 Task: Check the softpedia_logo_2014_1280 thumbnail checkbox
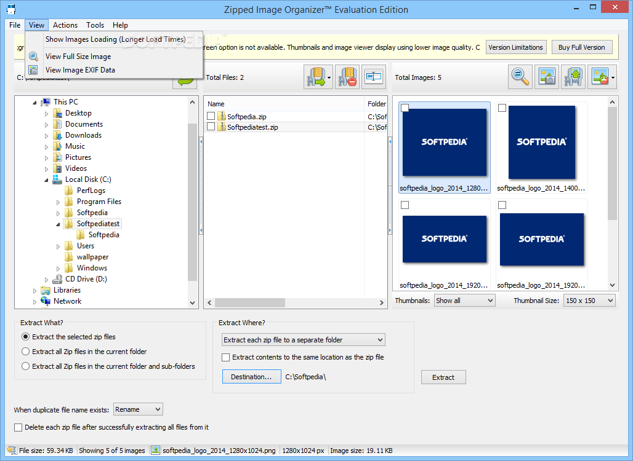405,108
